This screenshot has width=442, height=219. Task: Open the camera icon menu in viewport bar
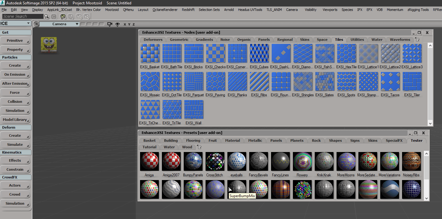point(109,24)
